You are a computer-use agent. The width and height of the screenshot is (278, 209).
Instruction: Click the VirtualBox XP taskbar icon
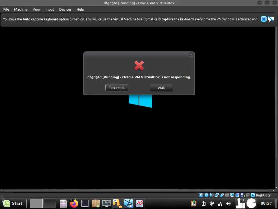[128, 203]
